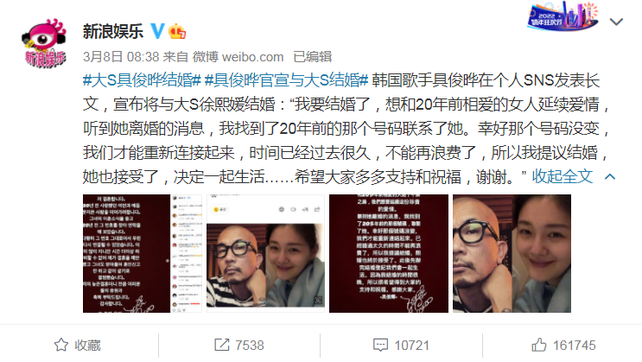Open the 微博 weibo.com source link
Viewport: 642px width, 362px height.
[x=238, y=56]
